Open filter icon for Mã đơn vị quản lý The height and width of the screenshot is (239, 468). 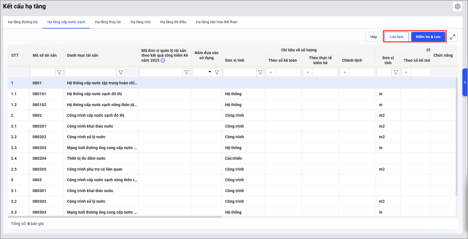click(x=186, y=73)
